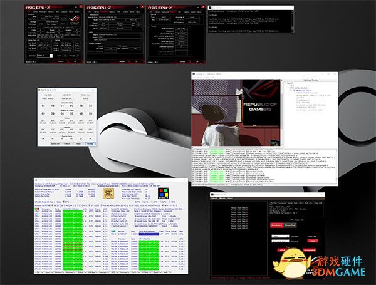376x285 pixels.
Task: Collapse the OpenCL tree node in LuxMark
Action: (x=285, y=83)
